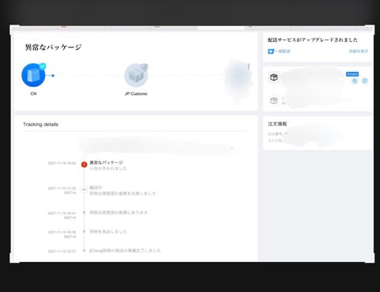Click the 注文情報 section heading
This screenshot has width=380, height=292.
(x=277, y=123)
